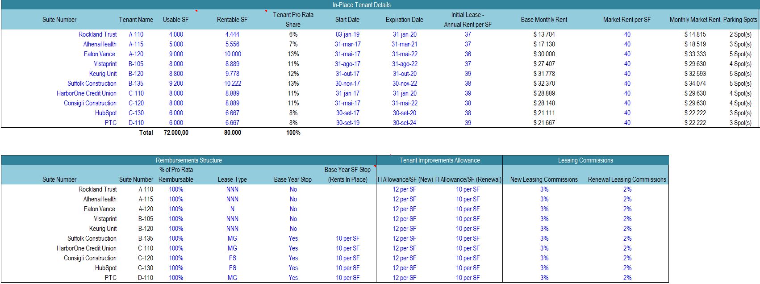Select base monthly rent $ 28.889
The image size is (760, 284).
(x=544, y=93)
